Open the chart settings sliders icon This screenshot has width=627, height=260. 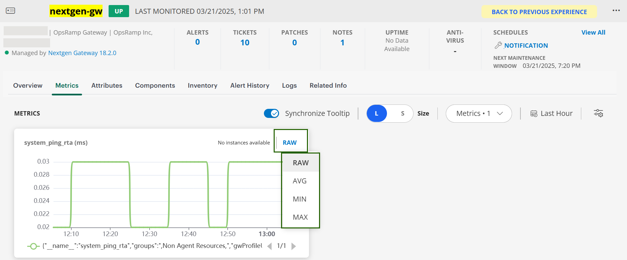598,113
